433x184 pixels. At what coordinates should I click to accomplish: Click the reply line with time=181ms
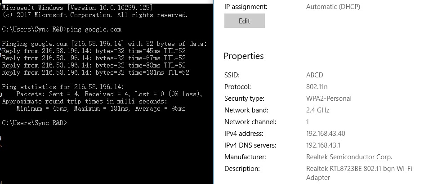(x=95, y=73)
